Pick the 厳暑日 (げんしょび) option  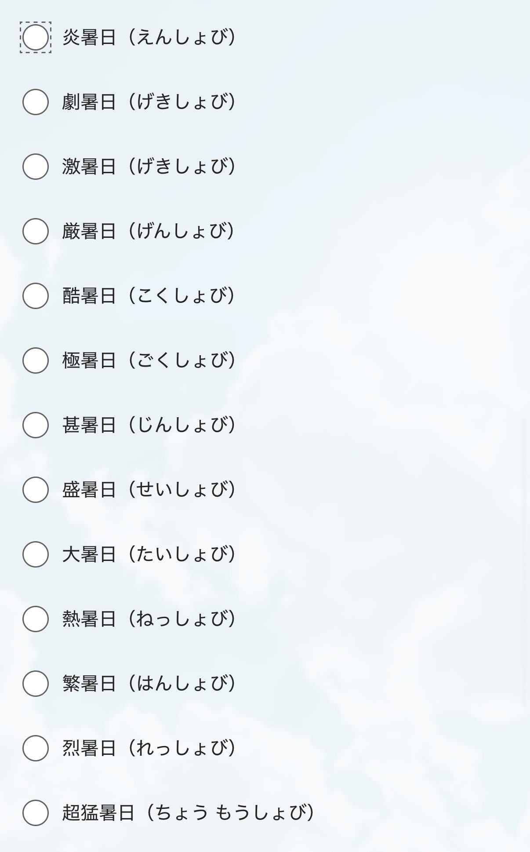[x=35, y=231]
